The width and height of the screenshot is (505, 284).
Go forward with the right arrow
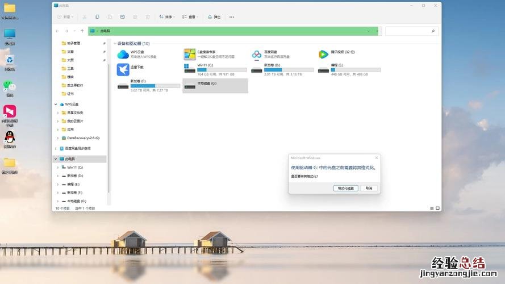pos(66,31)
